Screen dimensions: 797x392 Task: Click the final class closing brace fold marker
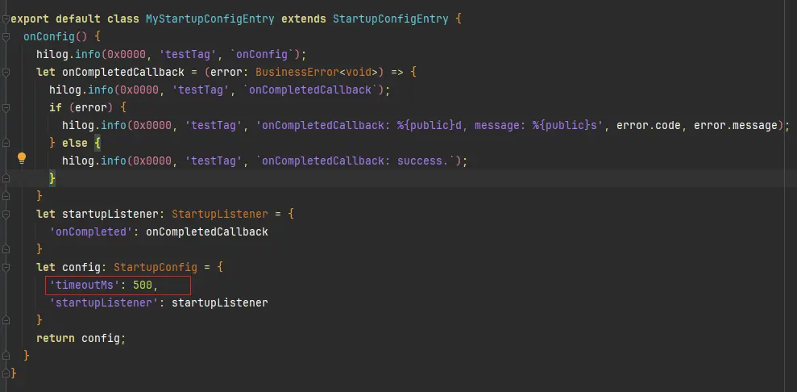pyautogui.click(x=5, y=373)
